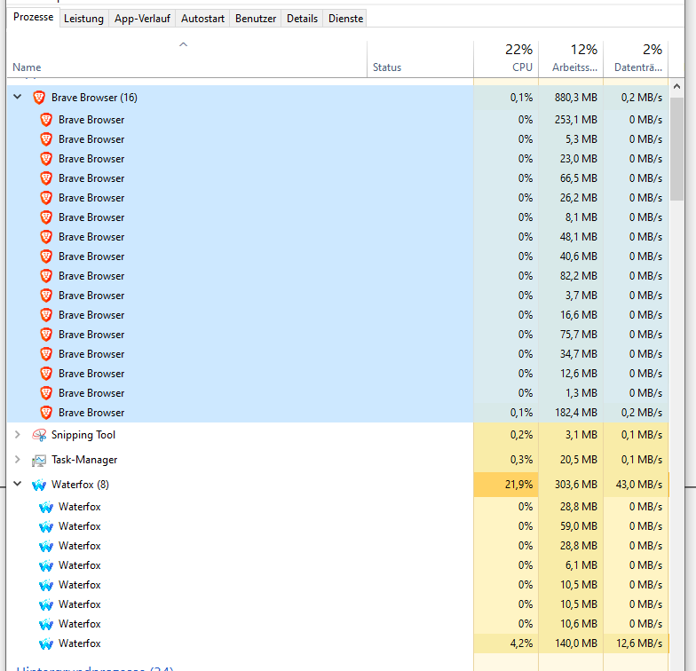
Task: Switch to the Dienste tab
Action: point(345,19)
